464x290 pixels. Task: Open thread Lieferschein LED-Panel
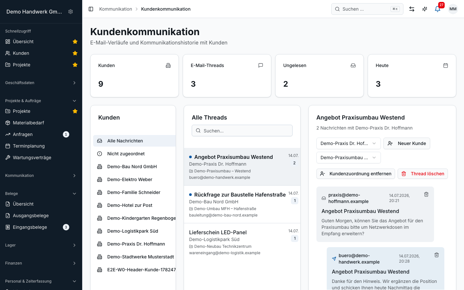pyautogui.click(x=242, y=242)
